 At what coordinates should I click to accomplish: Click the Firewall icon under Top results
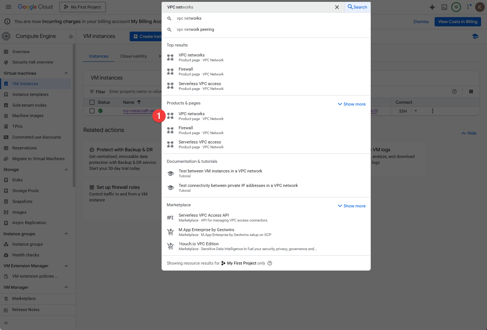tap(171, 71)
